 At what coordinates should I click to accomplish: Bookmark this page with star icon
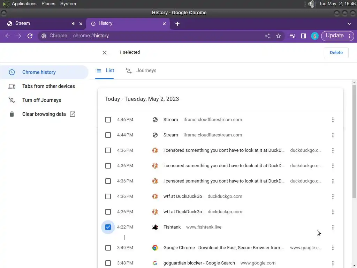pyautogui.click(x=279, y=36)
